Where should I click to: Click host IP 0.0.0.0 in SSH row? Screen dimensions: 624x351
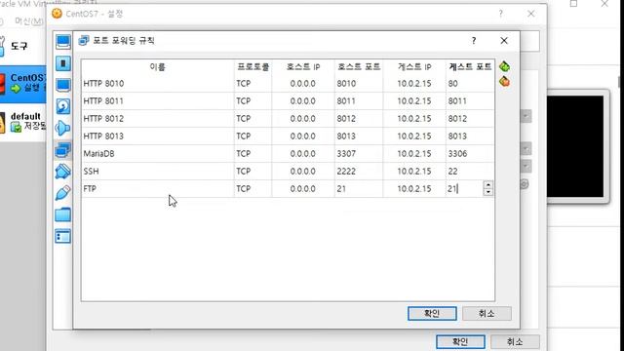(x=303, y=172)
